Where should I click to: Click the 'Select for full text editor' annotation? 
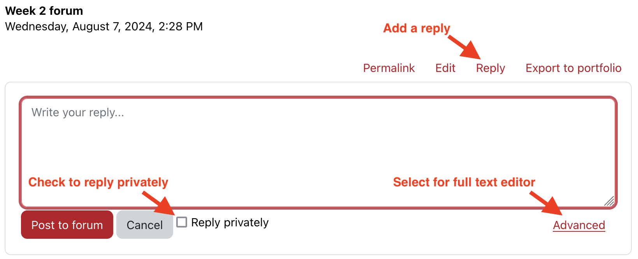point(464,182)
